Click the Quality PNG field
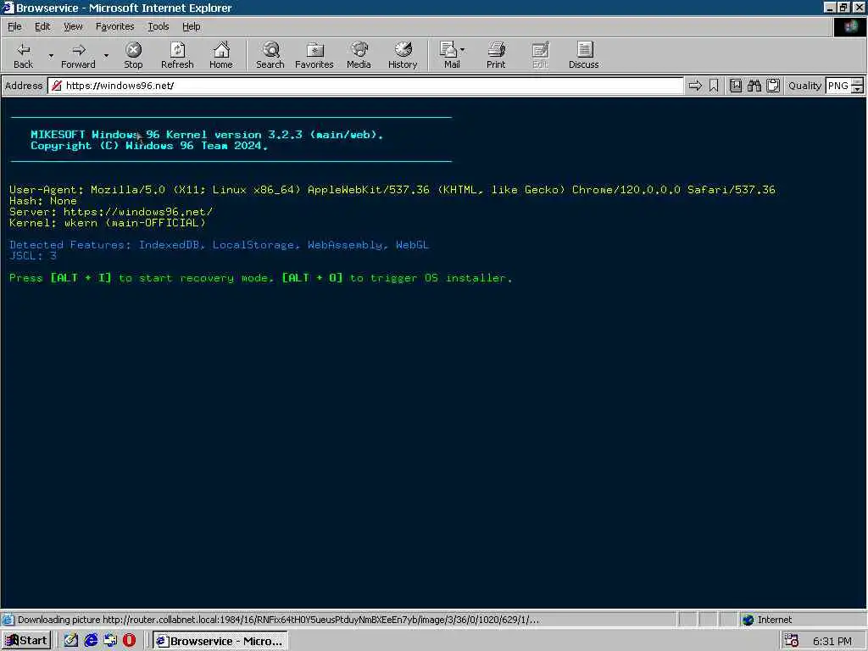The height and width of the screenshot is (651, 868). [838, 86]
